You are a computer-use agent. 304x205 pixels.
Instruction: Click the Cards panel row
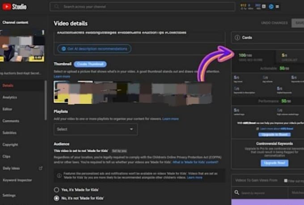(268, 38)
